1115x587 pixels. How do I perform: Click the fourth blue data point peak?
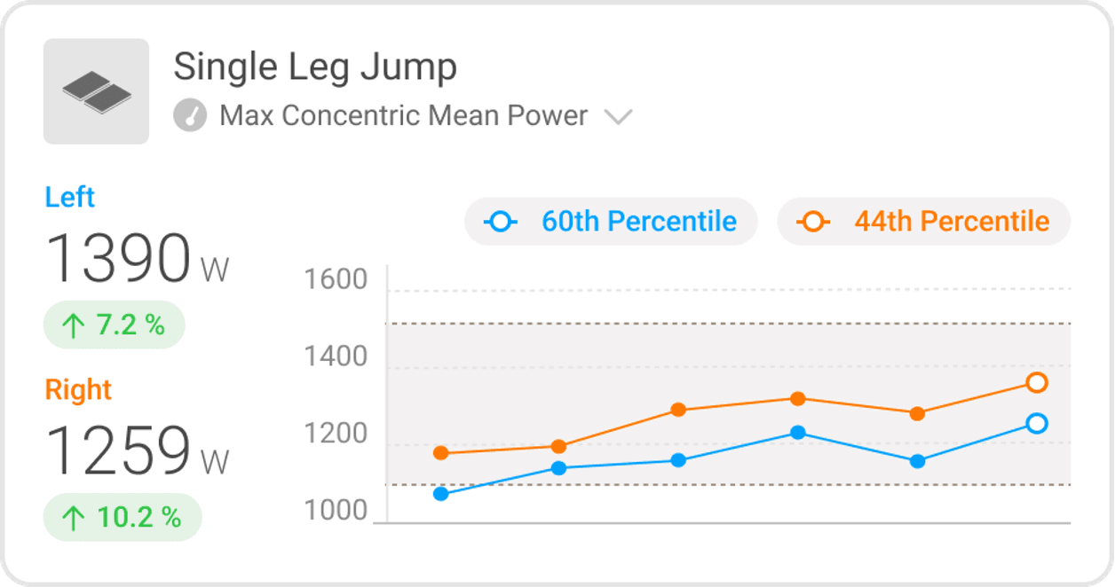pyautogui.click(x=798, y=433)
